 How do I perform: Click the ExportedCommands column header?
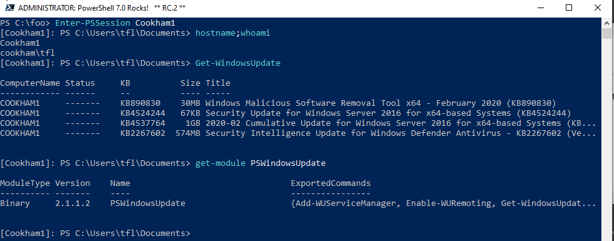[331, 183]
